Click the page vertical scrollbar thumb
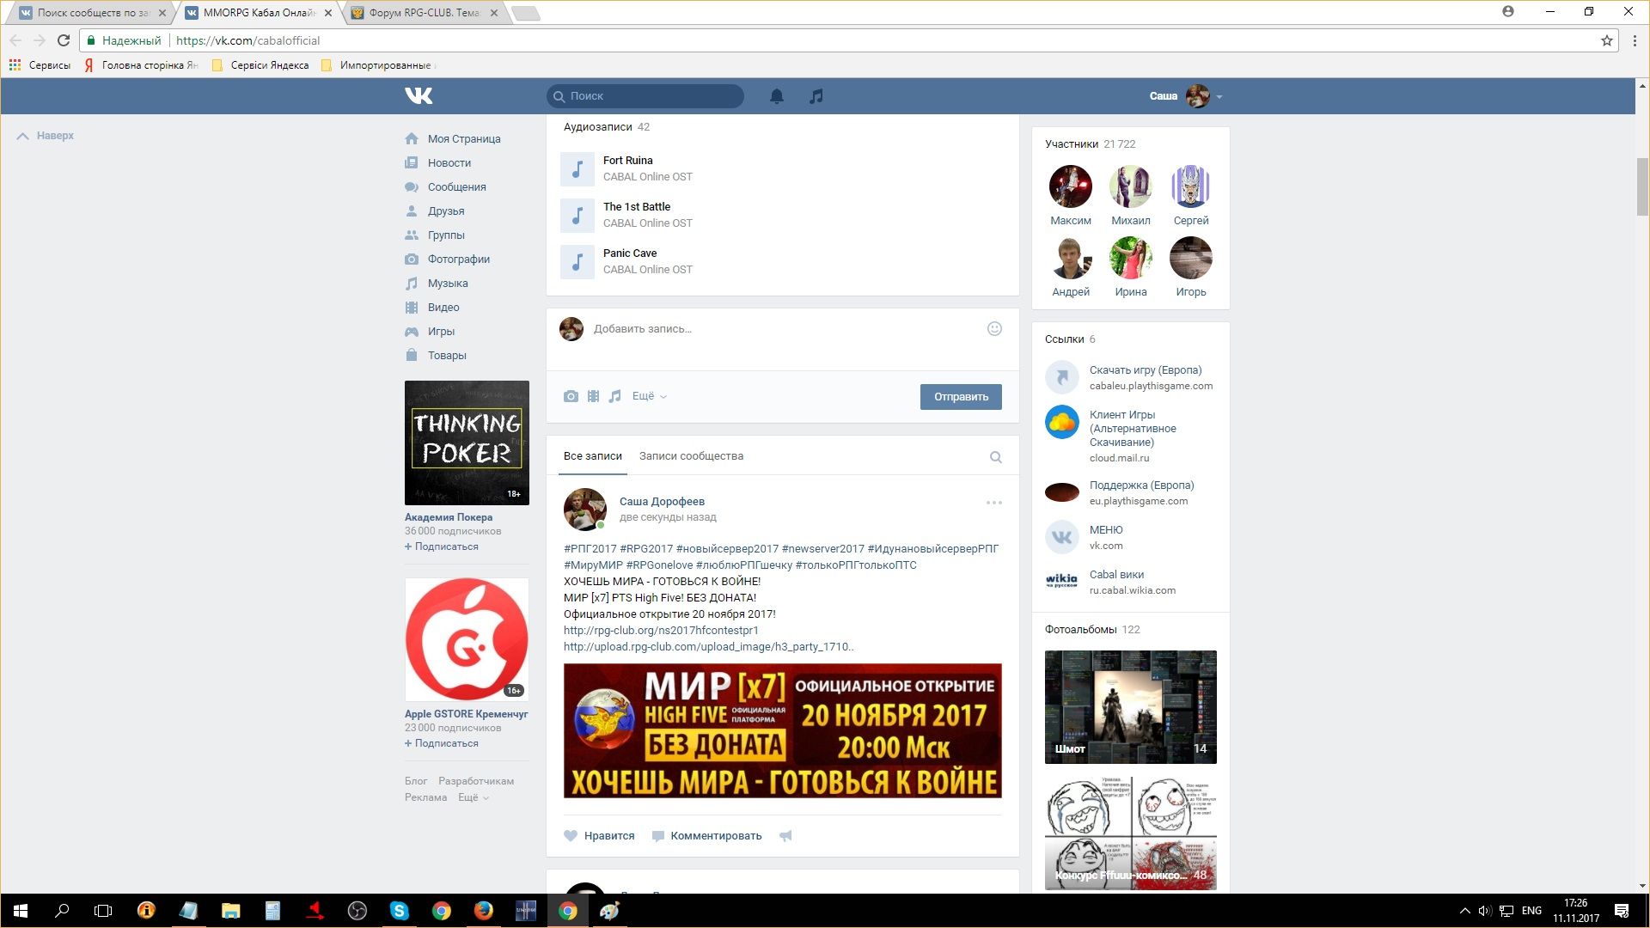The width and height of the screenshot is (1650, 928). pos(1642,186)
